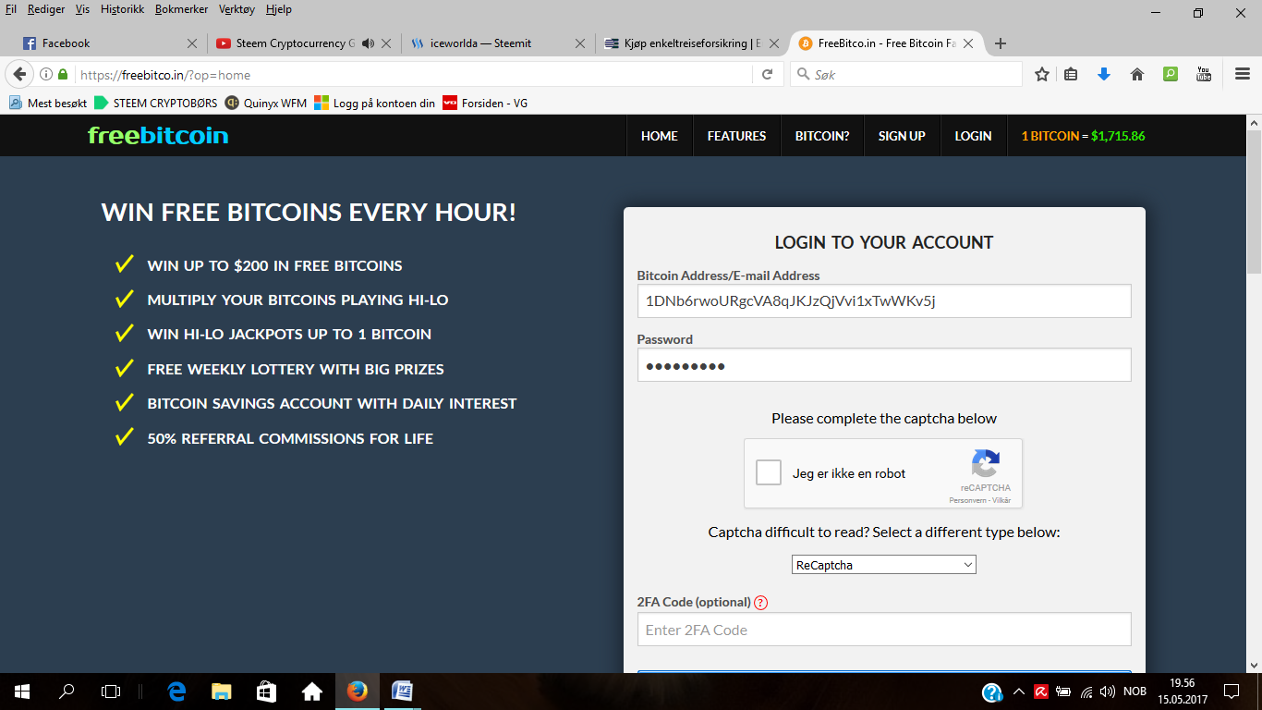
Task: Click the green padlock security icon
Action: click(63, 74)
